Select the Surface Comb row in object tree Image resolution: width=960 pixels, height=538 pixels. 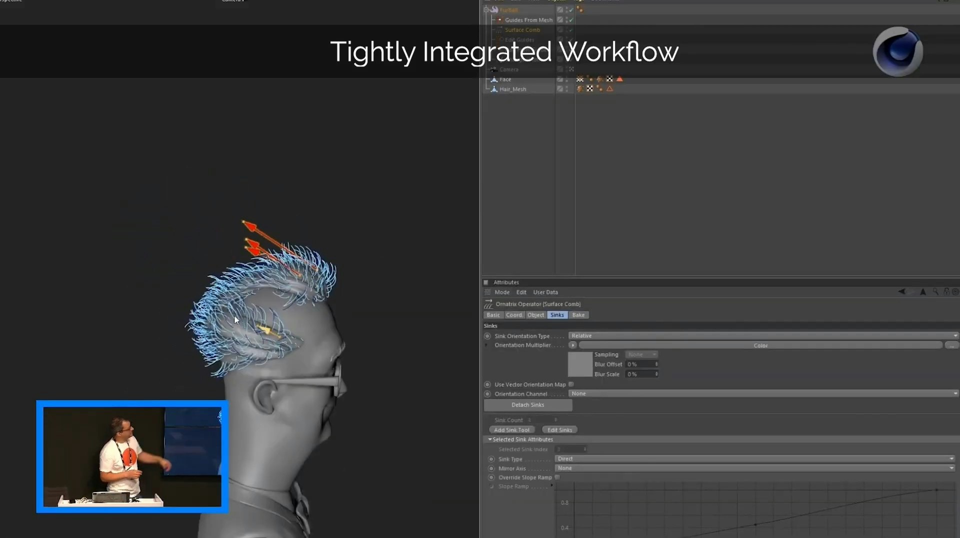(x=522, y=30)
